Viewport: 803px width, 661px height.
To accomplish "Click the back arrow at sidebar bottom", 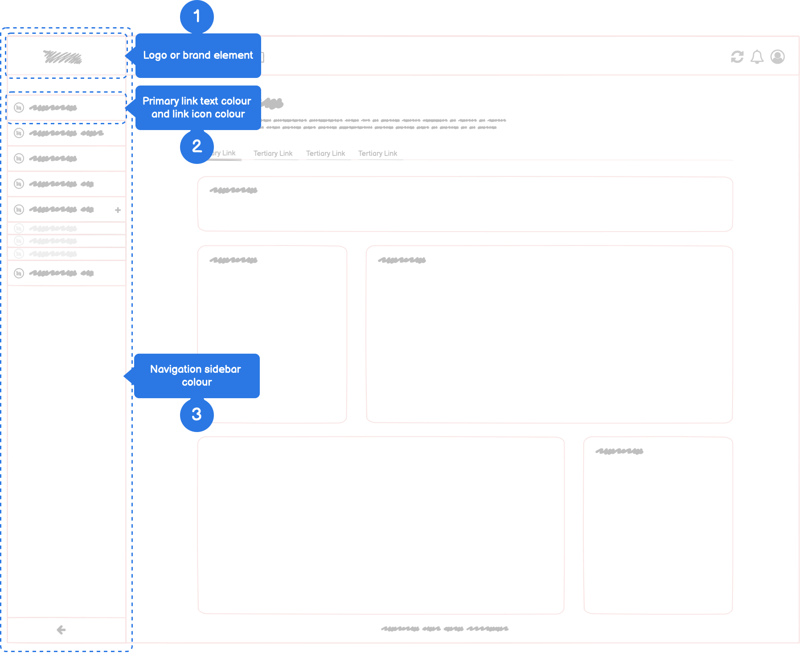I will [61, 629].
